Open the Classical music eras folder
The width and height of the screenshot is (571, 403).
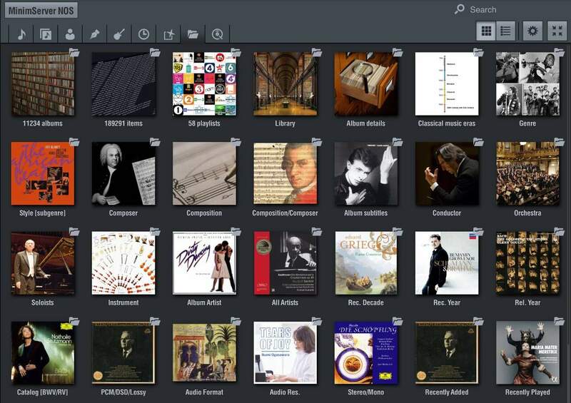click(x=447, y=84)
